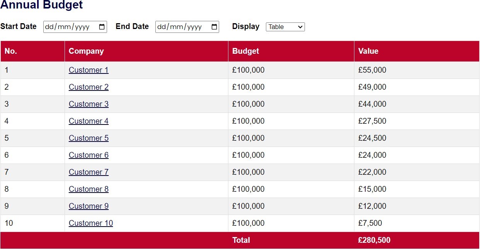Open the End Date calendar picker icon
This screenshot has height=249, width=480.
coord(214,27)
